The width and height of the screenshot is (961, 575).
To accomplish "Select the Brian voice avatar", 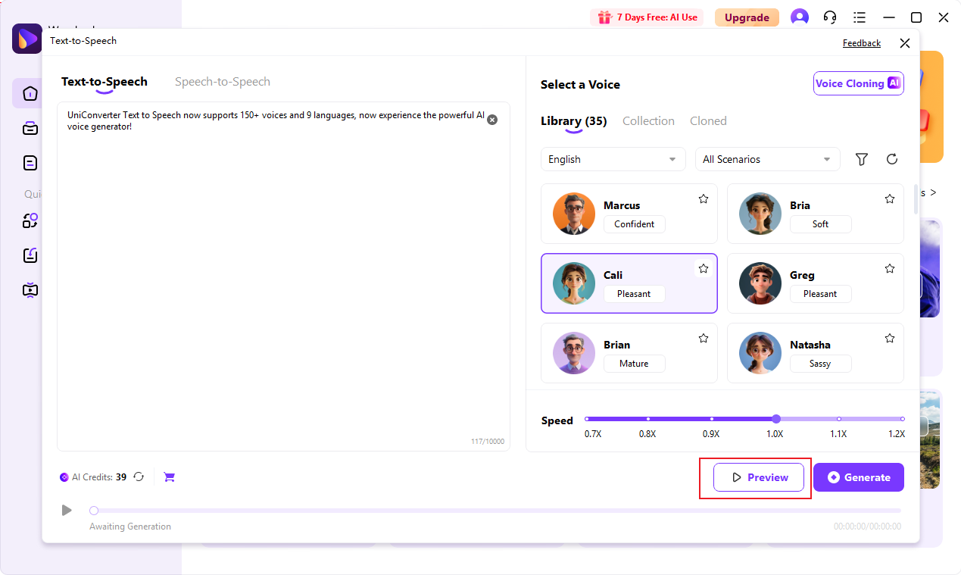I will pos(574,353).
